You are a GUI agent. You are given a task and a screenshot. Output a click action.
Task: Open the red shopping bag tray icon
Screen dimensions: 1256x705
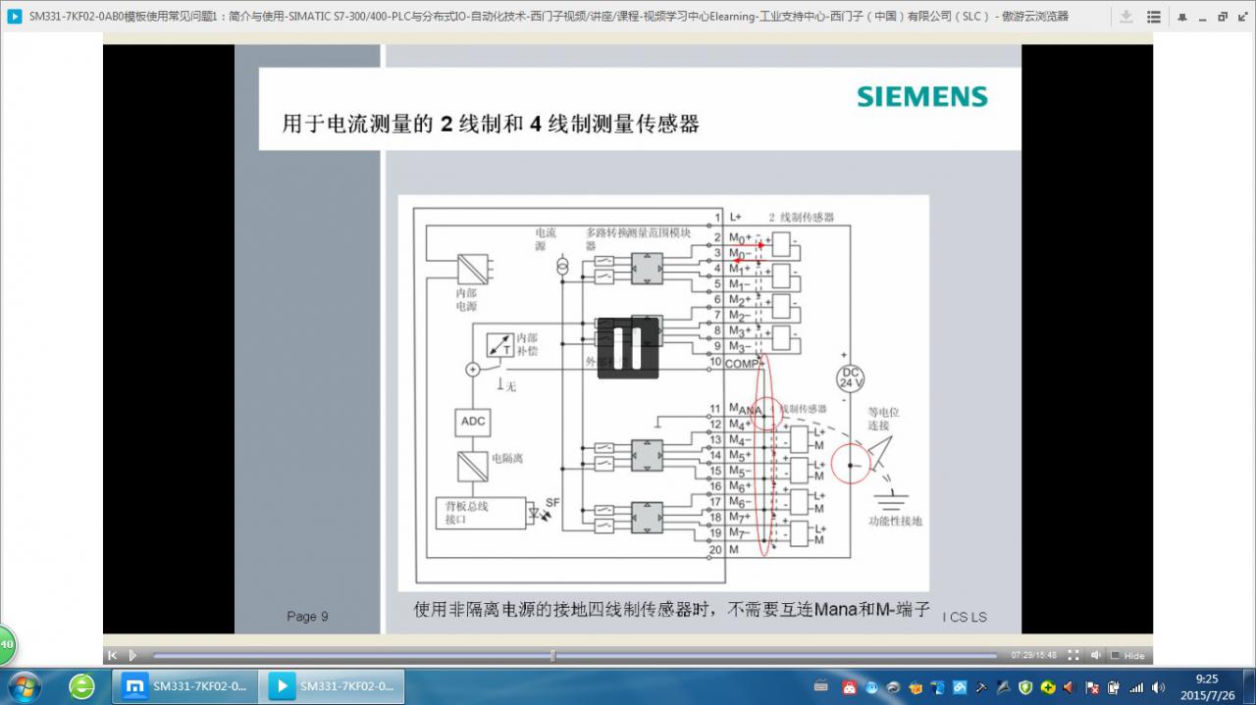(x=850, y=687)
